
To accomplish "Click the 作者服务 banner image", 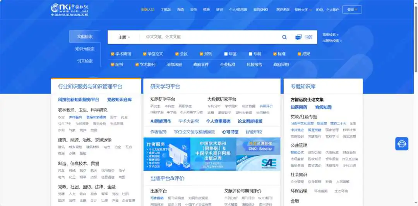I will click(167, 154).
